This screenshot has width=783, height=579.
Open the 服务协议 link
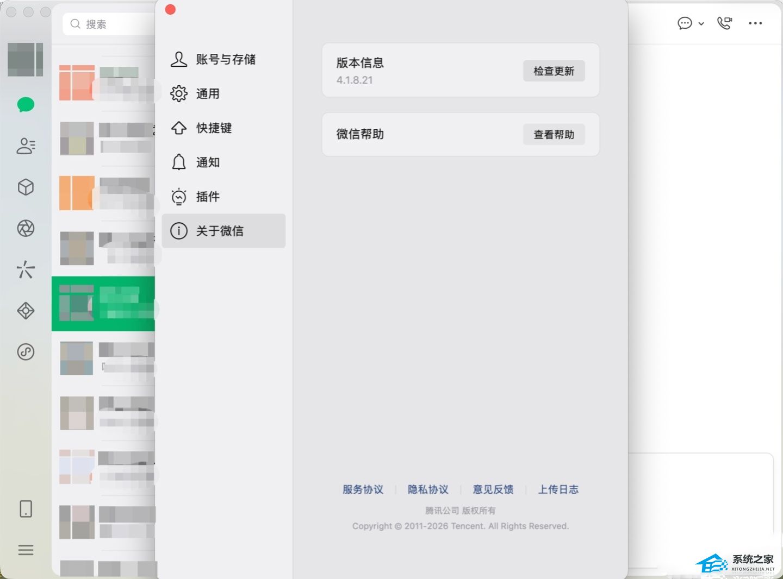coord(363,489)
